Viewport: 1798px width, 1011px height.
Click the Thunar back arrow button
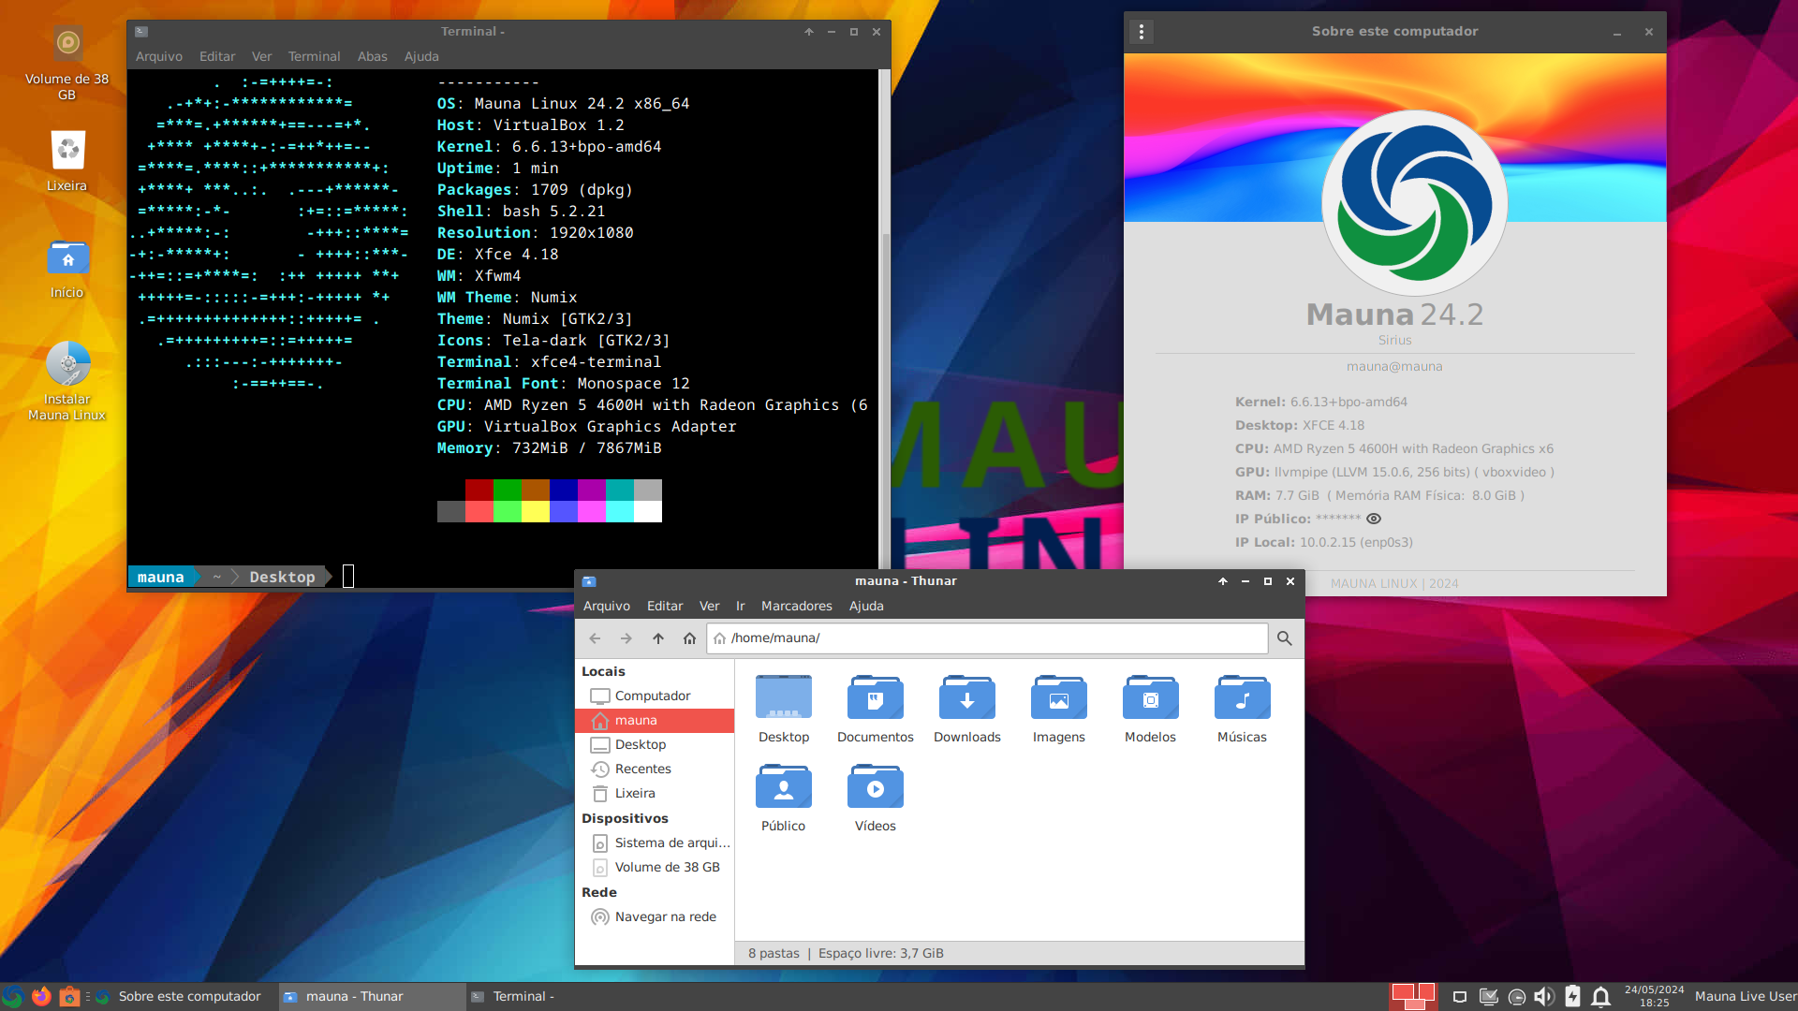595,638
